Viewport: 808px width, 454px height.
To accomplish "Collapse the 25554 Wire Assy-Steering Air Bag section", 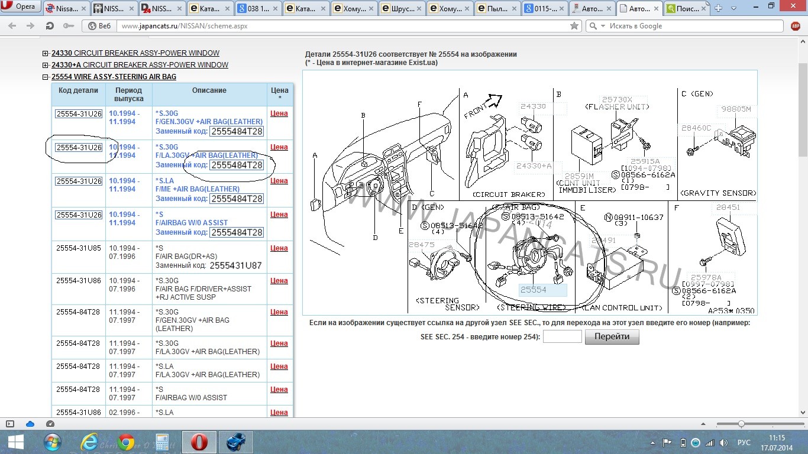I will pos(46,77).
